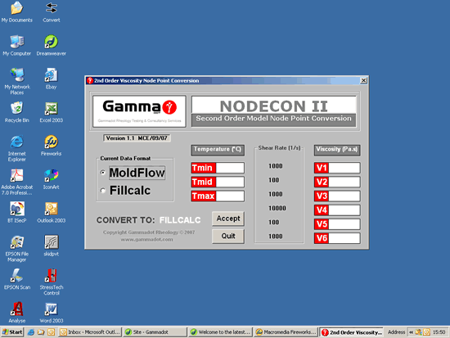Open the Start menu
This screenshot has height=338, width=450.
click(x=12, y=332)
